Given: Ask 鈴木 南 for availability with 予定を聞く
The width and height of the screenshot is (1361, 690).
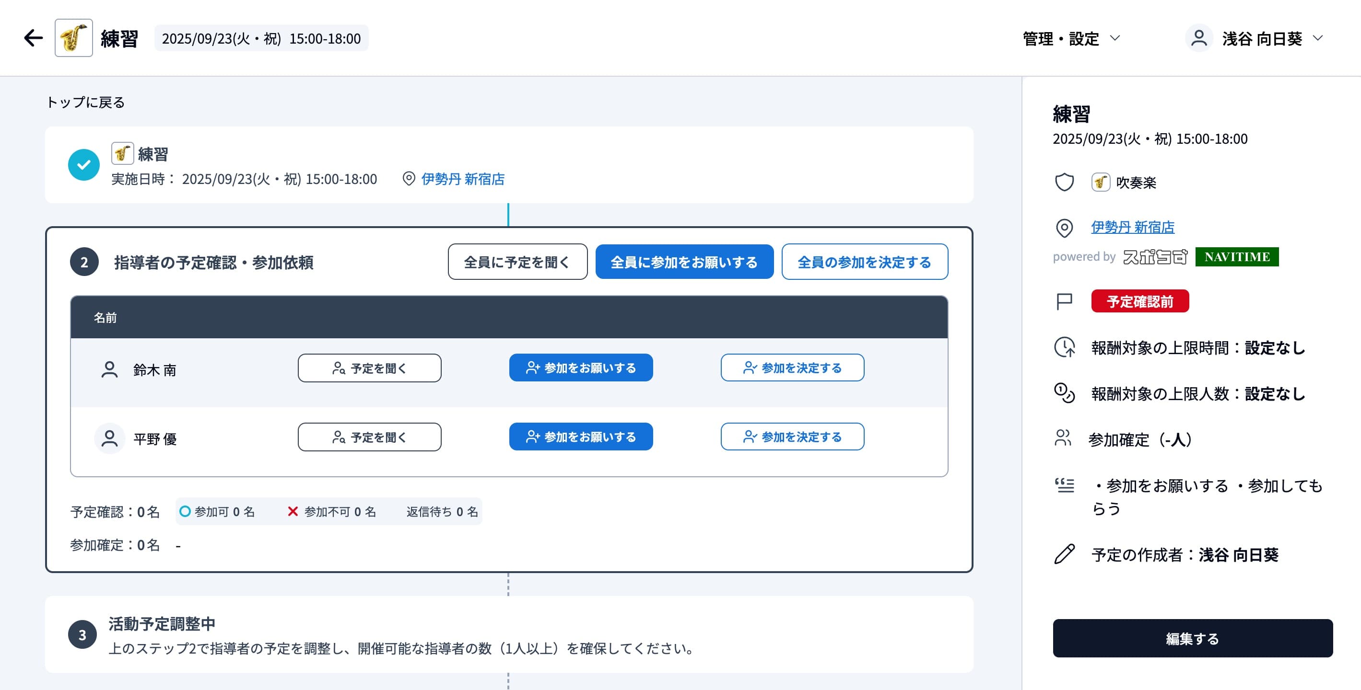Looking at the screenshot, I should (369, 368).
